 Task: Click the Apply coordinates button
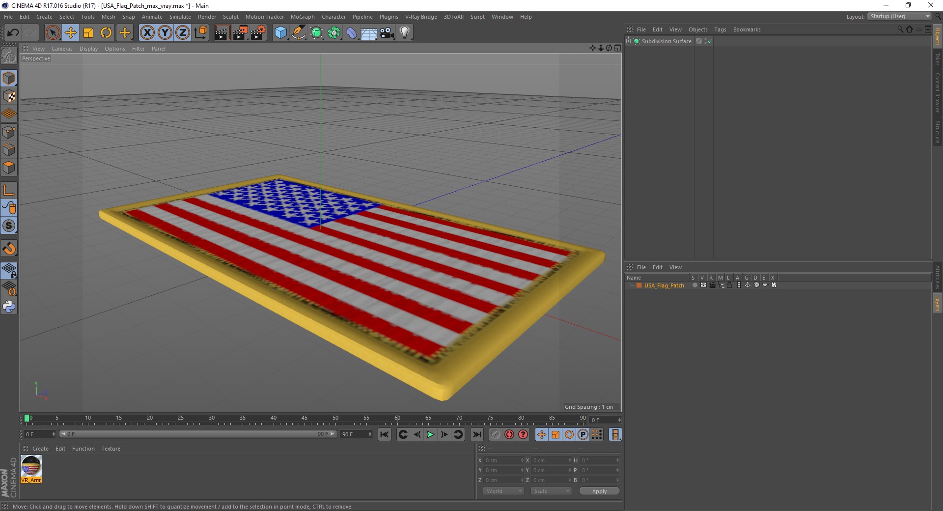[599, 491]
